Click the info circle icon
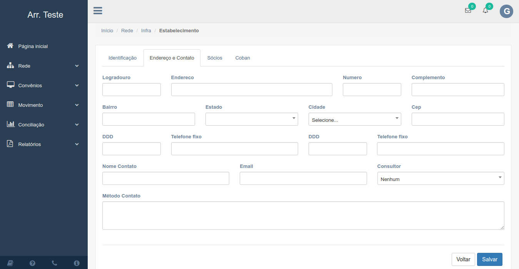 77,263
